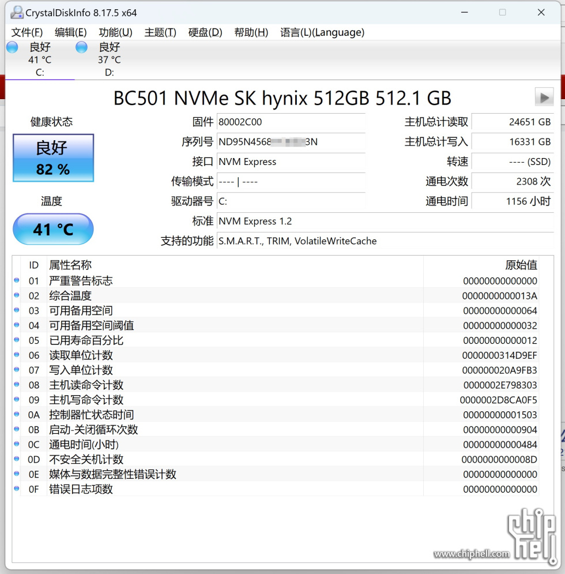565x574 pixels.
Task: Click the CrystalDiskInfo app icon in title bar
Action: [17, 13]
